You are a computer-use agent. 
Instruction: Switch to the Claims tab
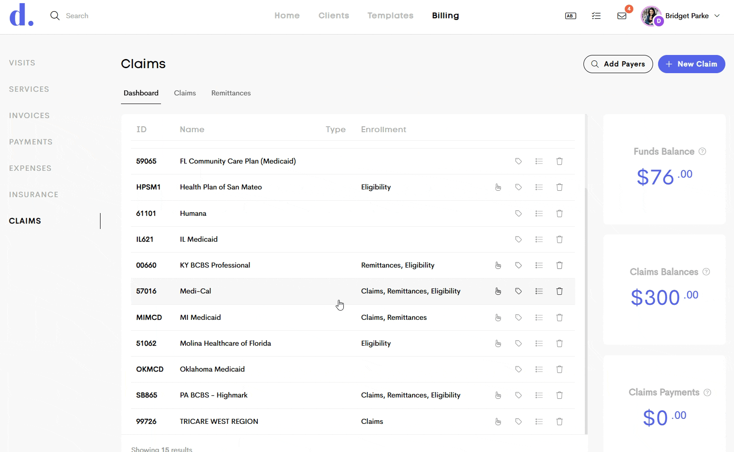point(185,93)
